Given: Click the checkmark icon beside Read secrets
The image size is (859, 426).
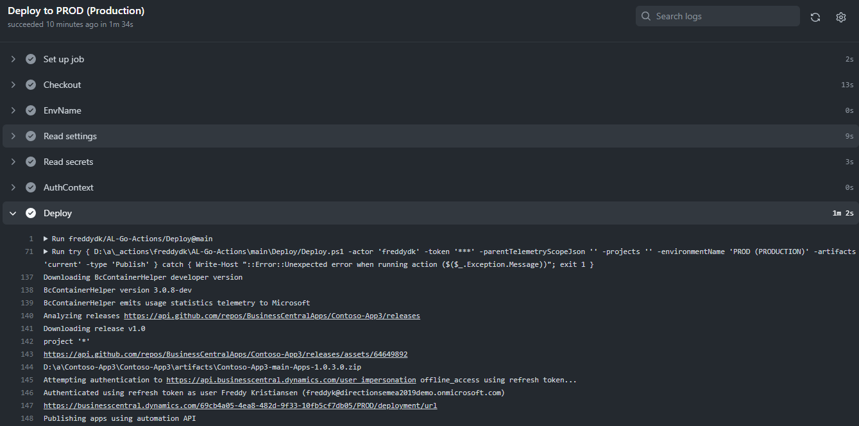Looking at the screenshot, I should [31, 161].
